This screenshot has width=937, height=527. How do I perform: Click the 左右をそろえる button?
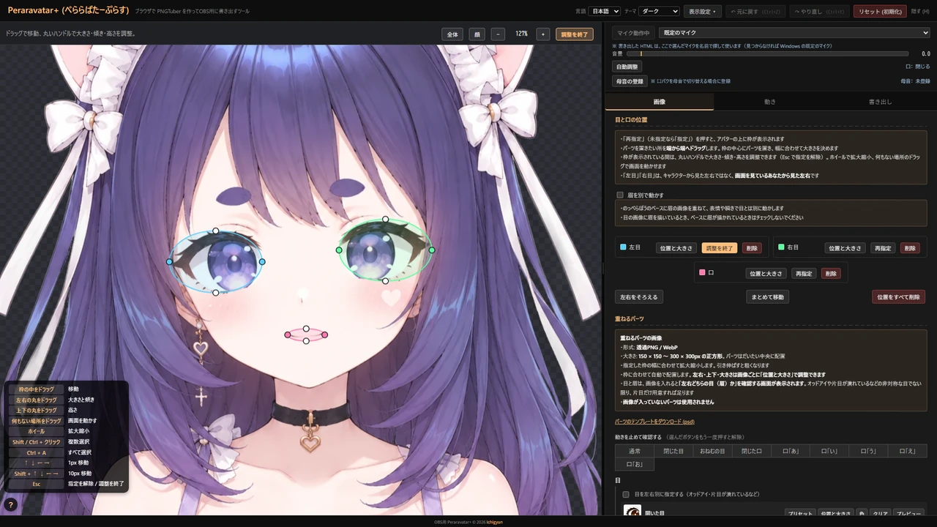click(639, 296)
